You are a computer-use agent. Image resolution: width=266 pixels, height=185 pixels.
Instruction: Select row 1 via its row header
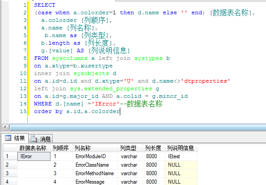(10, 156)
